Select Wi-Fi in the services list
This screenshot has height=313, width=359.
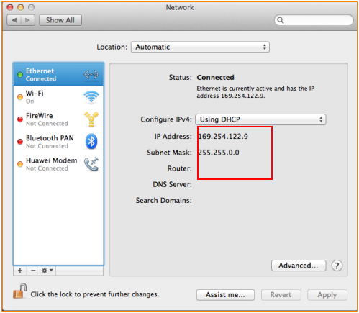click(58, 97)
